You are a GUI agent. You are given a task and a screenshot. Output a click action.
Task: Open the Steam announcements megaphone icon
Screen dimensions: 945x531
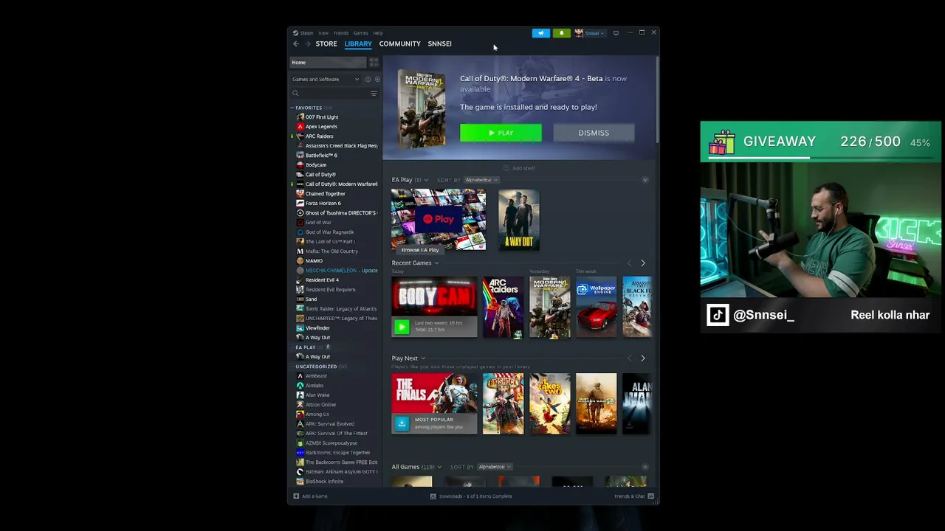pyautogui.click(x=541, y=33)
